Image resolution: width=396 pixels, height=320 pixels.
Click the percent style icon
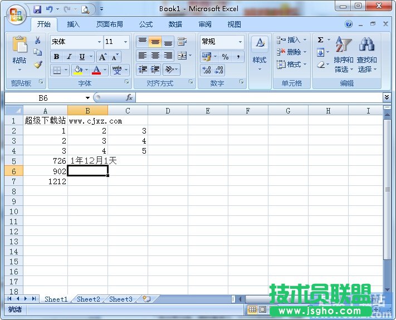(225, 57)
